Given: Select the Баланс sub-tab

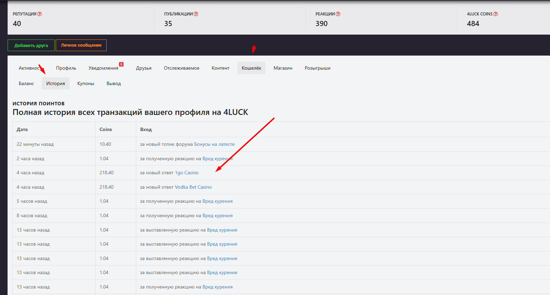Looking at the screenshot, I should 26,84.
